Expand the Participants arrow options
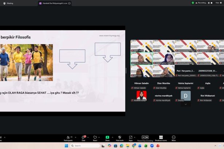 point(76,137)
